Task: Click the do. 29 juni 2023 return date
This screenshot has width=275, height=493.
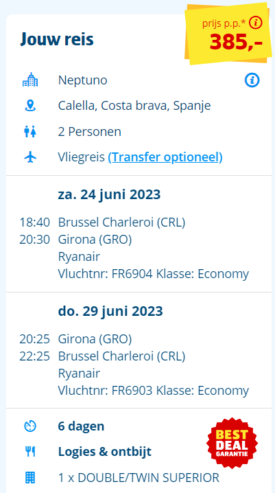Action: (110, 311)
